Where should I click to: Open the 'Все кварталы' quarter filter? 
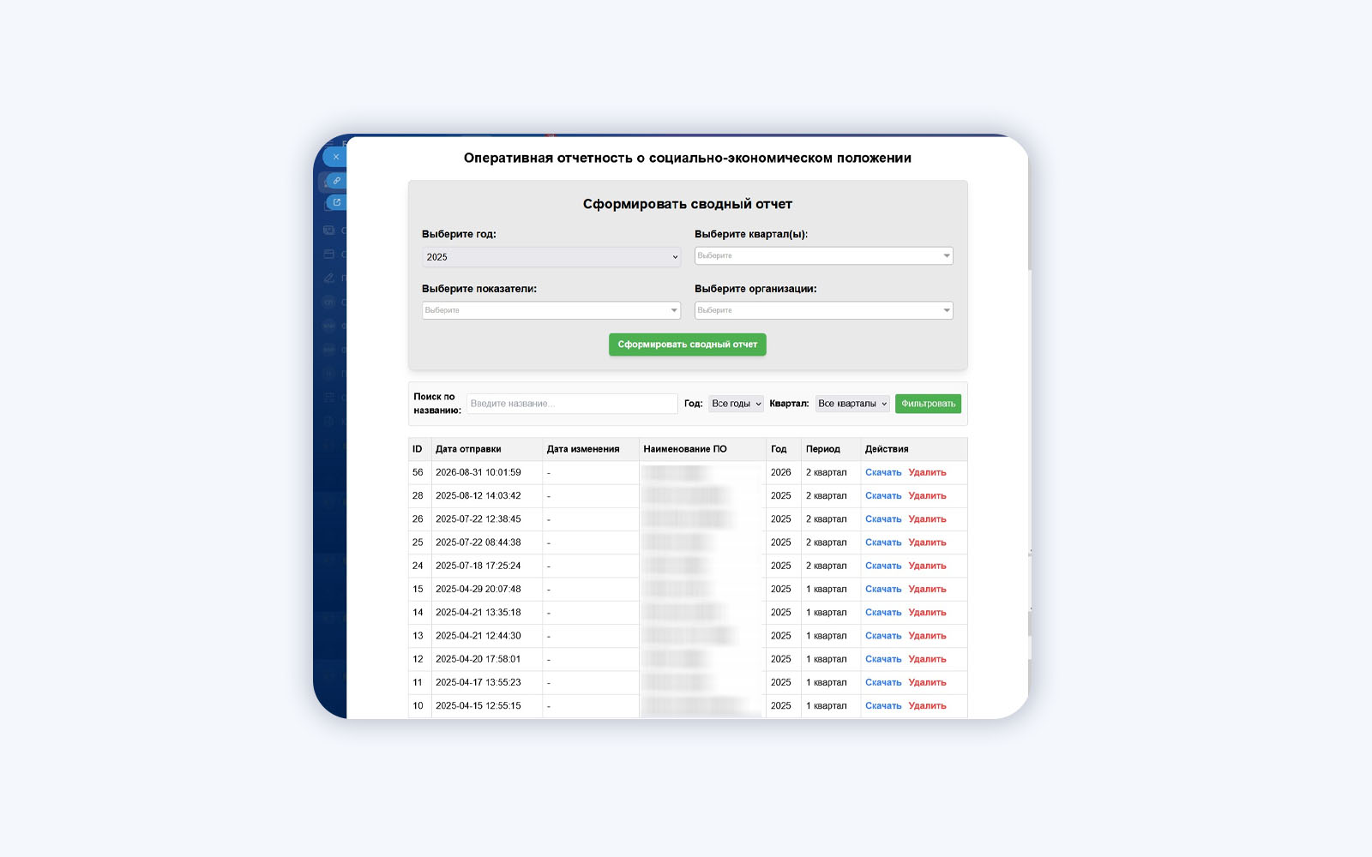(852, 404)
